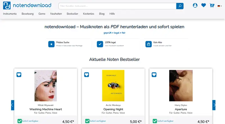This screenshot has height=124, width=225.
Task: Click the search magnifier button
Action: pos(180,6)
